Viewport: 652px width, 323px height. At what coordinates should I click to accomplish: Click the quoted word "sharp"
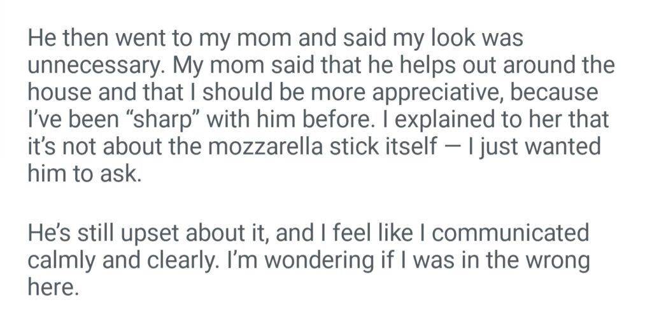(x=117, y=120)
